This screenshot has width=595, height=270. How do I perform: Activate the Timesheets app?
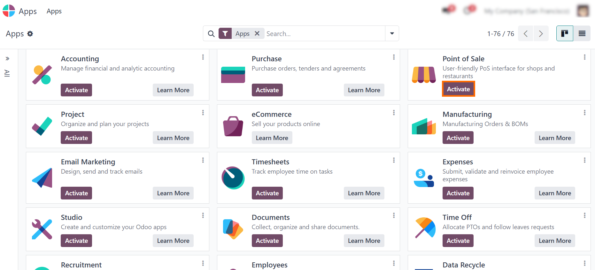[x=267, y=193]
